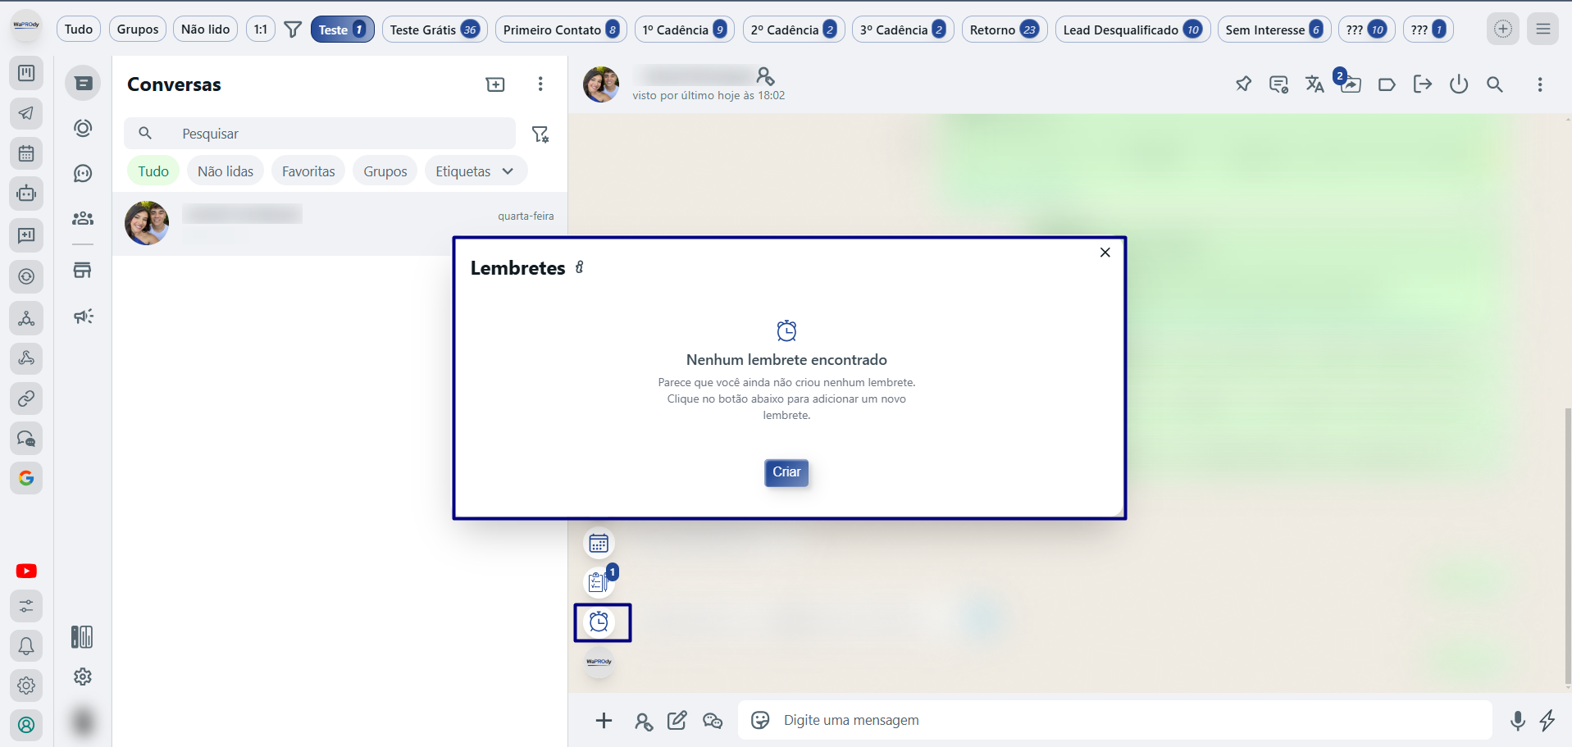Open chat header more options menu
The height and width of the screenshot is (747, 1572).
tap(1539, 84)
